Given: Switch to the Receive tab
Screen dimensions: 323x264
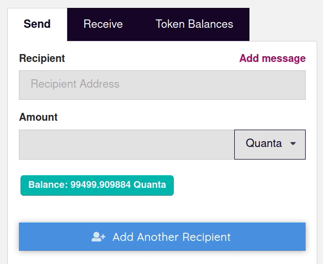Looking at the screenshot, I should point(103,24).
